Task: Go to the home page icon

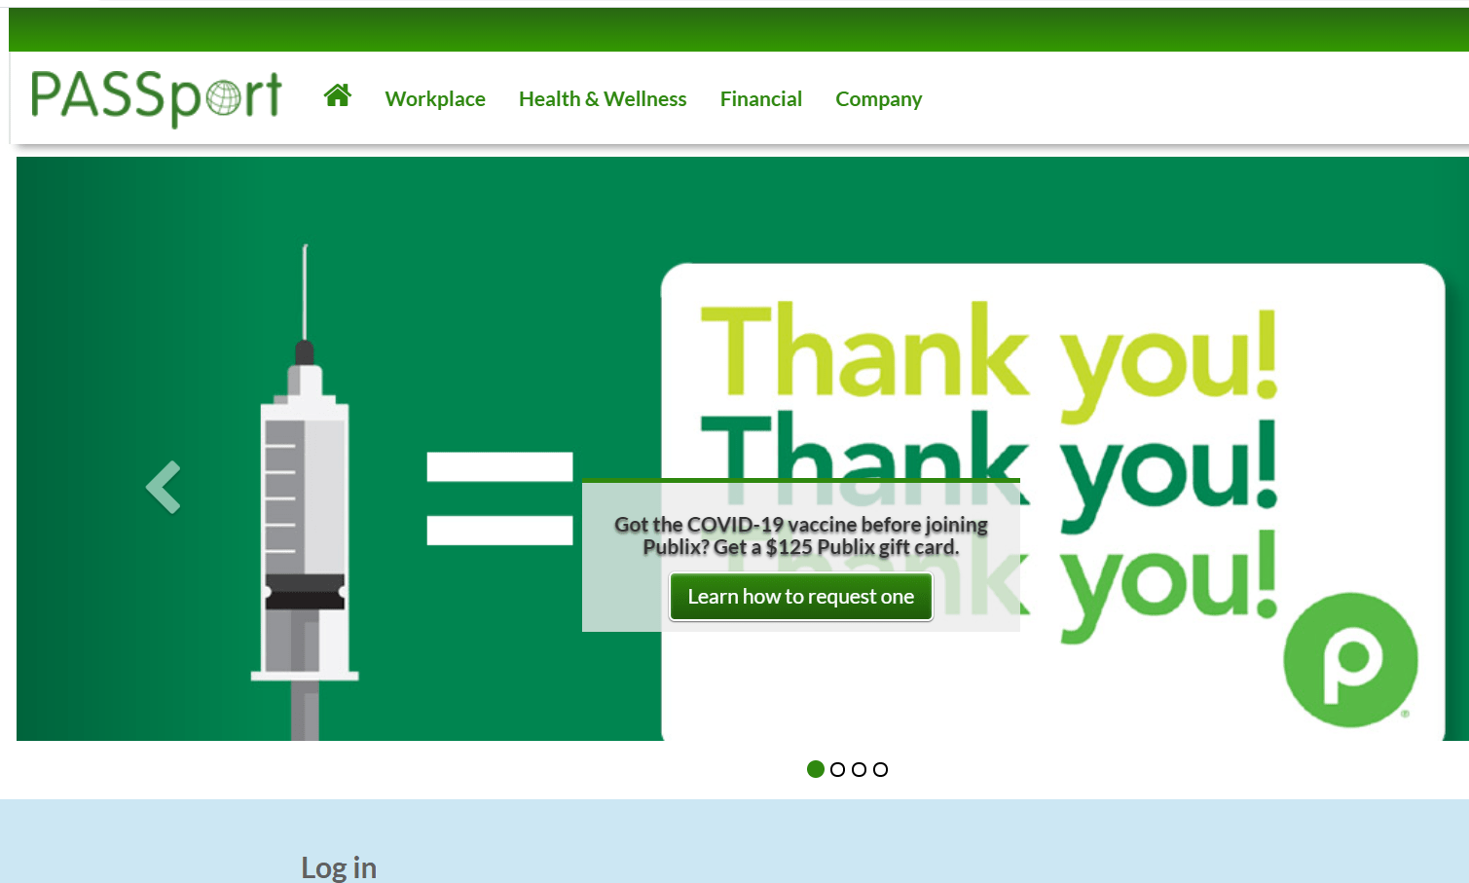Action: point(338,95)
